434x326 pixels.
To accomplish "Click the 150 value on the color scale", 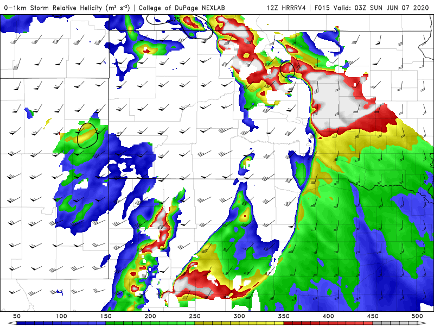I will (x=106, y=316).
